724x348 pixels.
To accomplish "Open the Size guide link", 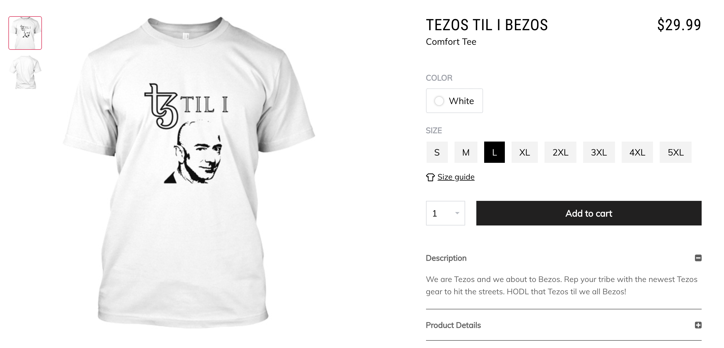I will pos(456,177).
